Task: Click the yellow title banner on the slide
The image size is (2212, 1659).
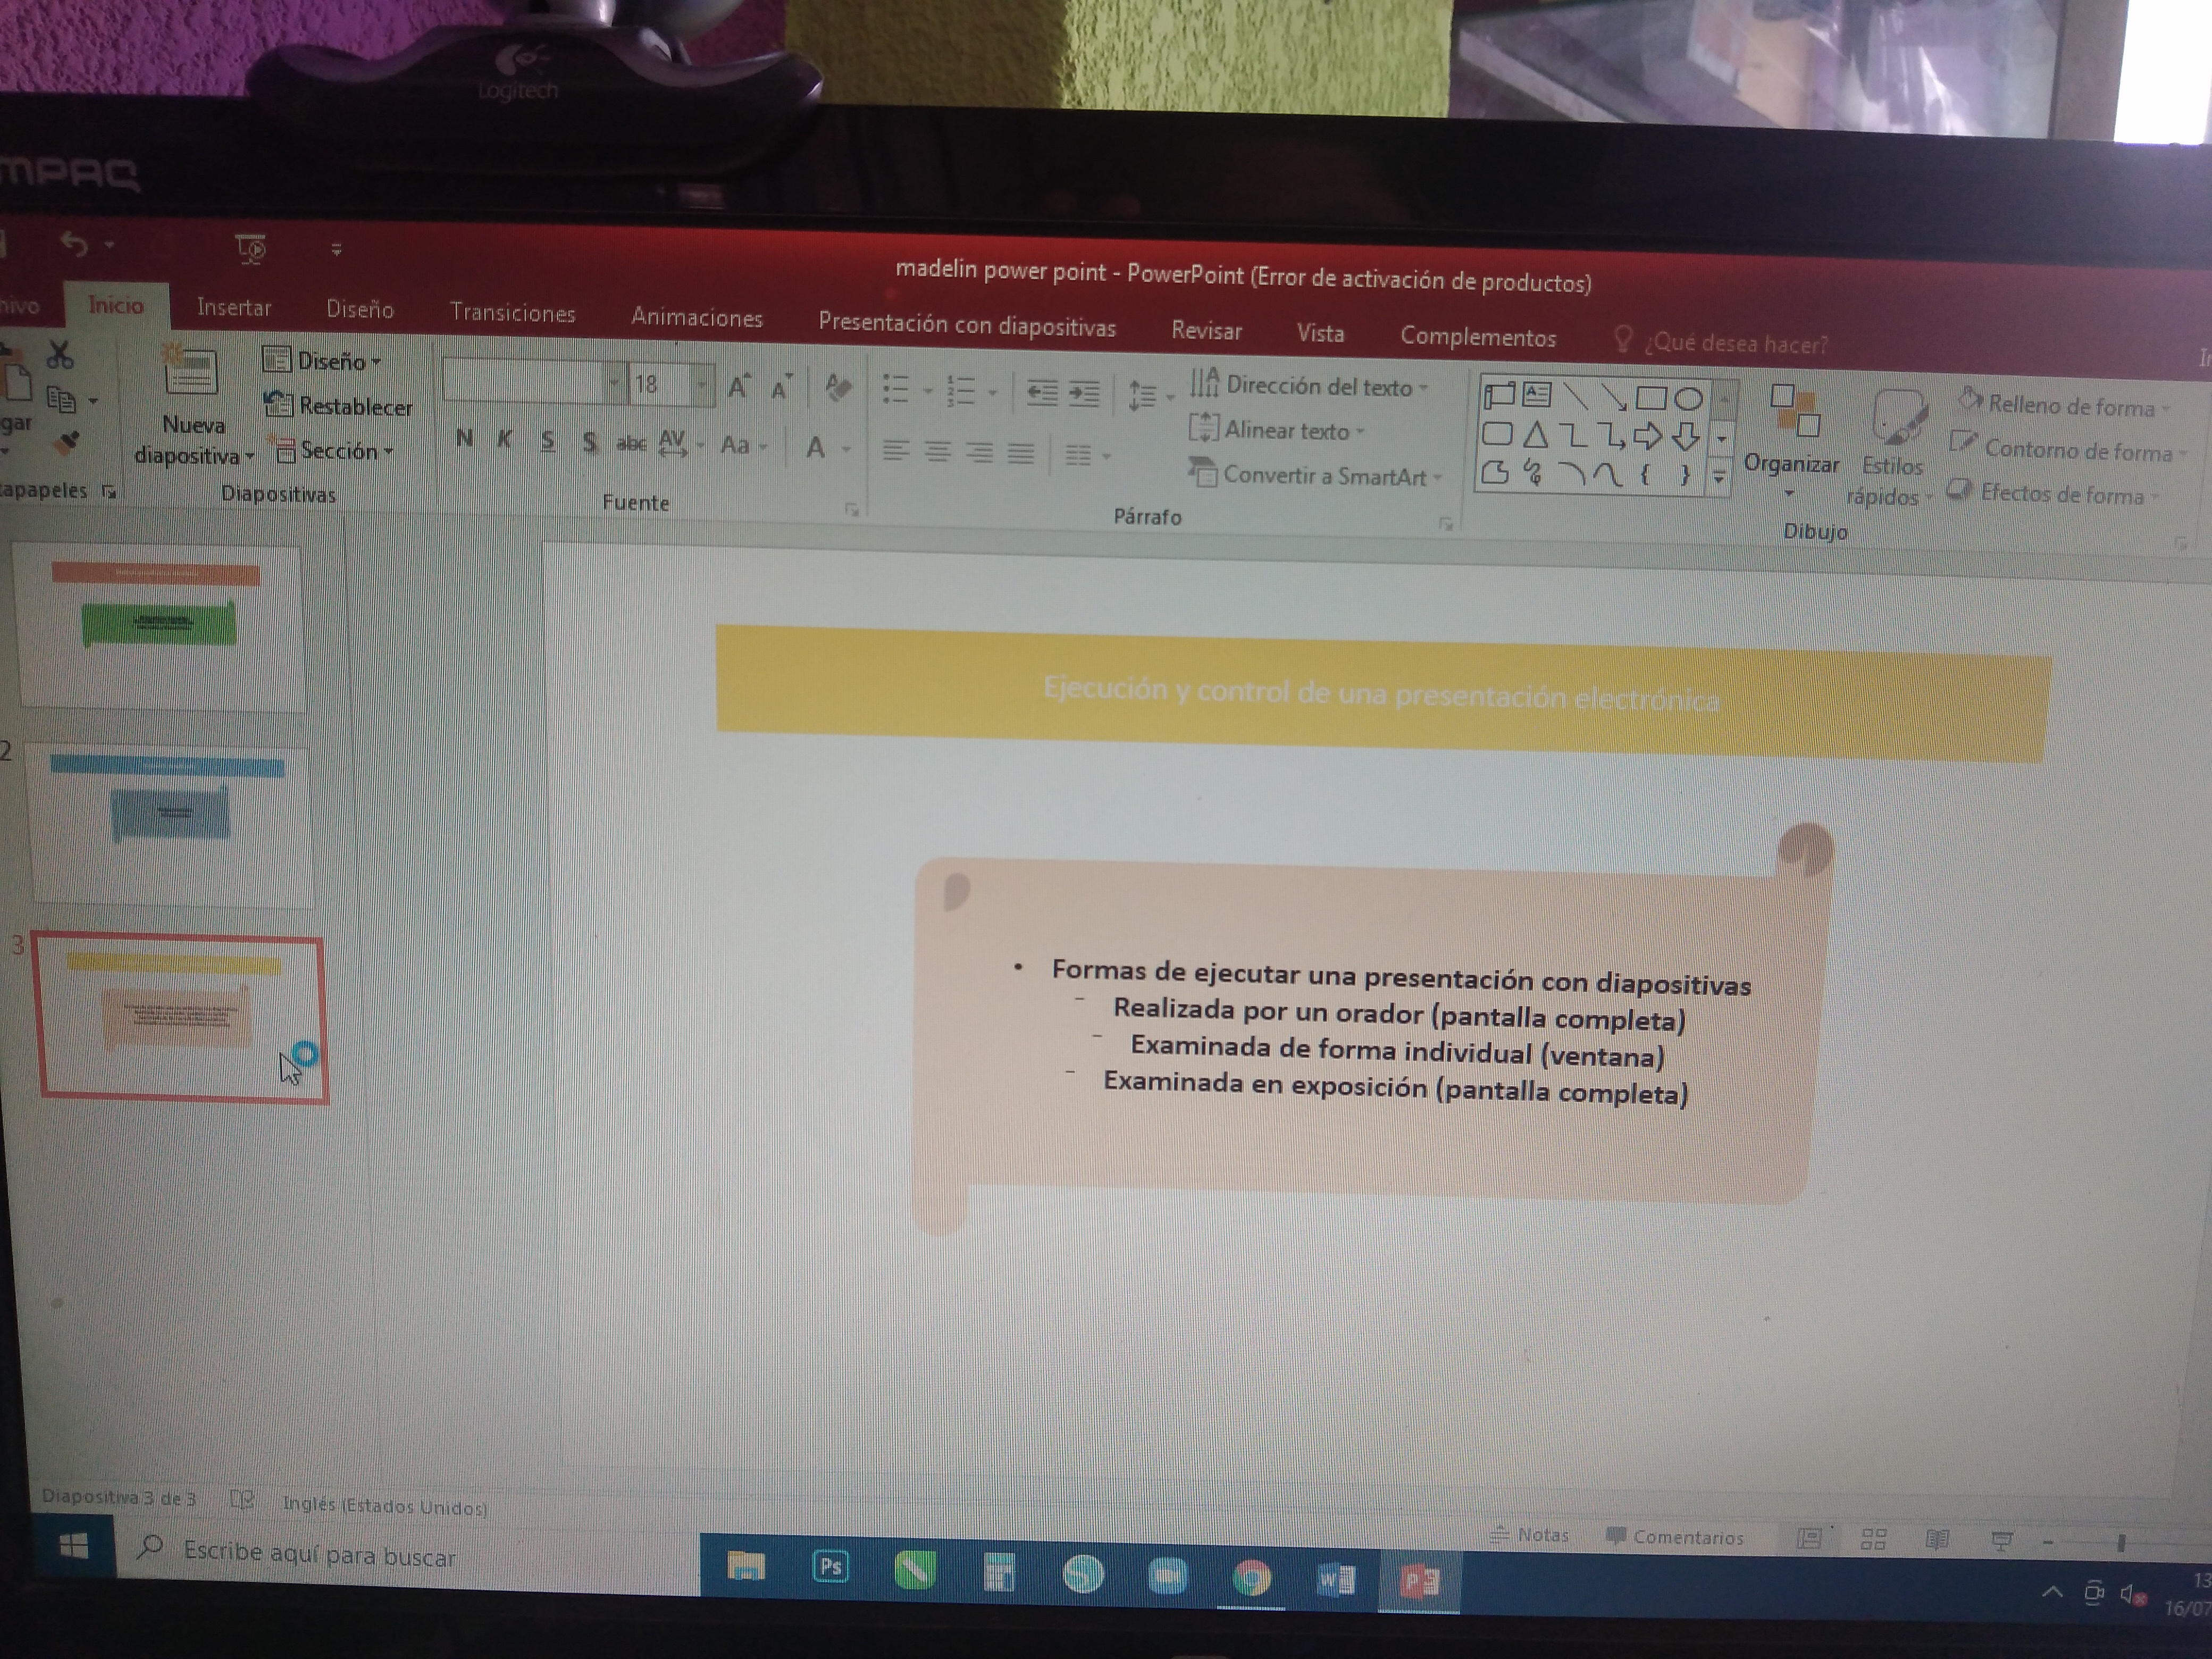Action: click(x=1383, y=693)
